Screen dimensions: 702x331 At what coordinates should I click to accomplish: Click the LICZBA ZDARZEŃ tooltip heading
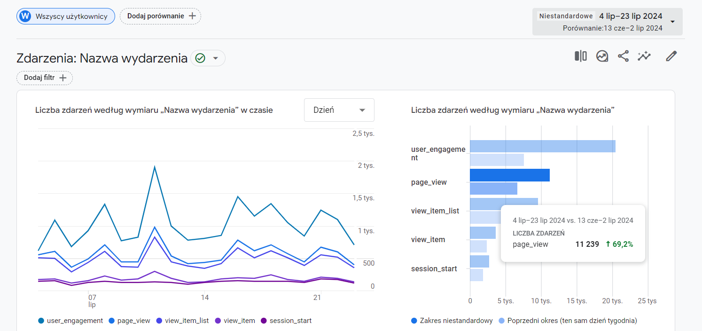pos(538,233)
